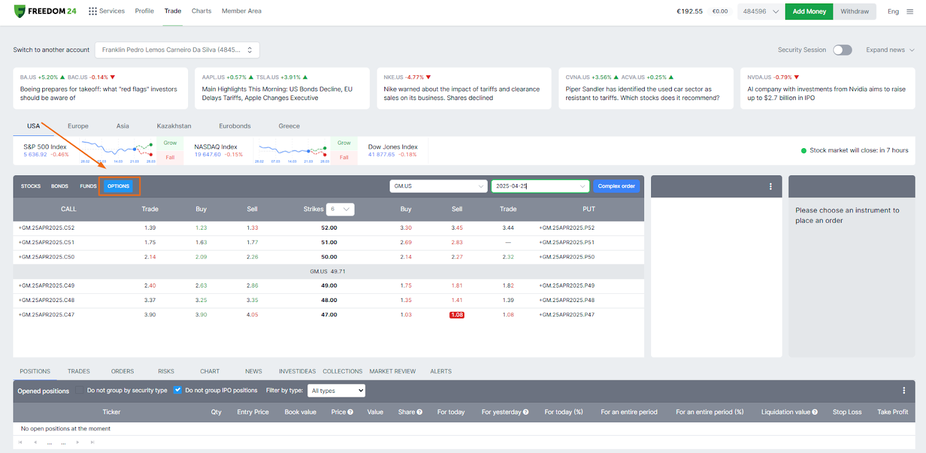Screen dimensions: 926x453
Task: Click the Liquidation value help icon
Action: tap(815, 412)
